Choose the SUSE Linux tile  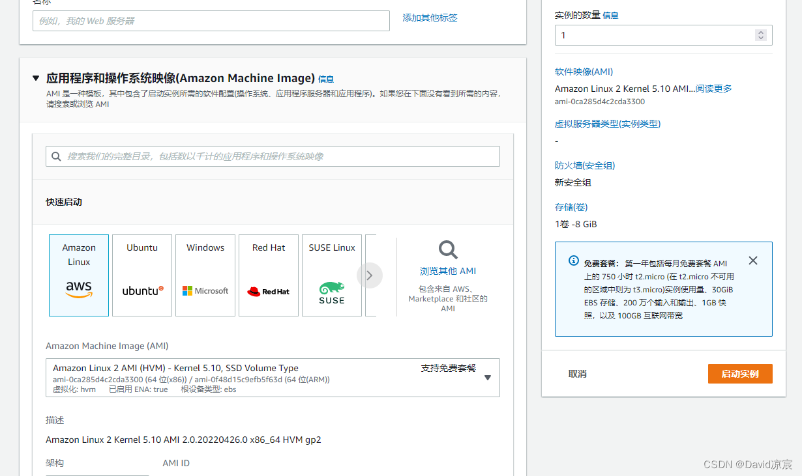click(x=332, y=275)
